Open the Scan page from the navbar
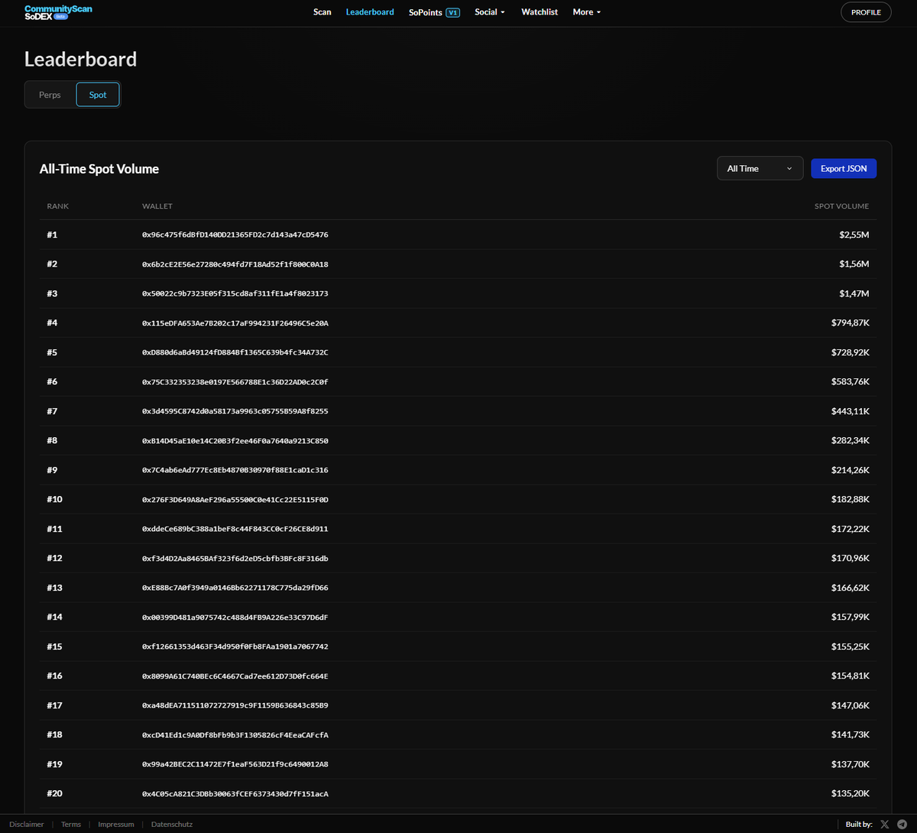Viewport: 917px width, 833px height. 322,12
